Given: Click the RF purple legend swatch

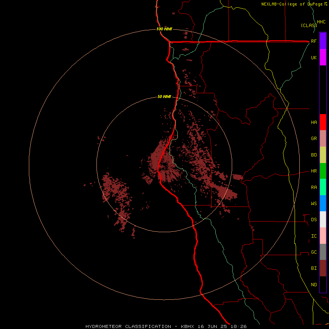Looking at the screenshot, I should click(323, 41).
